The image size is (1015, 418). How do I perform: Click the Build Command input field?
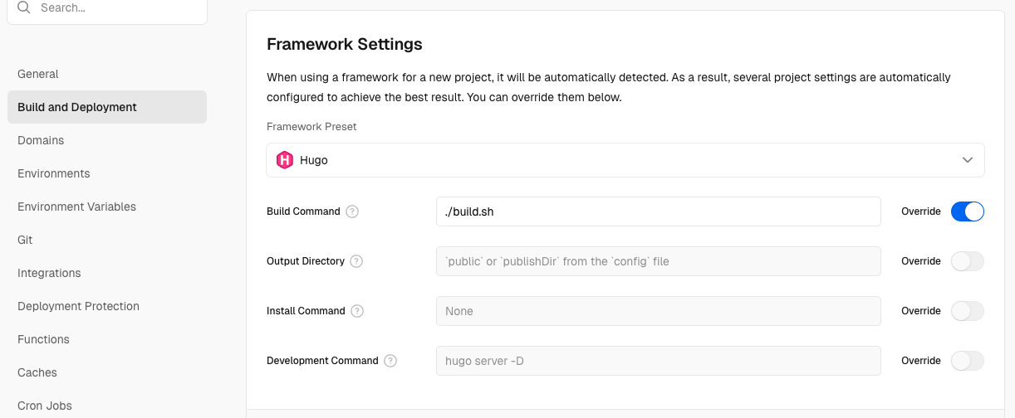click(658, 211)
